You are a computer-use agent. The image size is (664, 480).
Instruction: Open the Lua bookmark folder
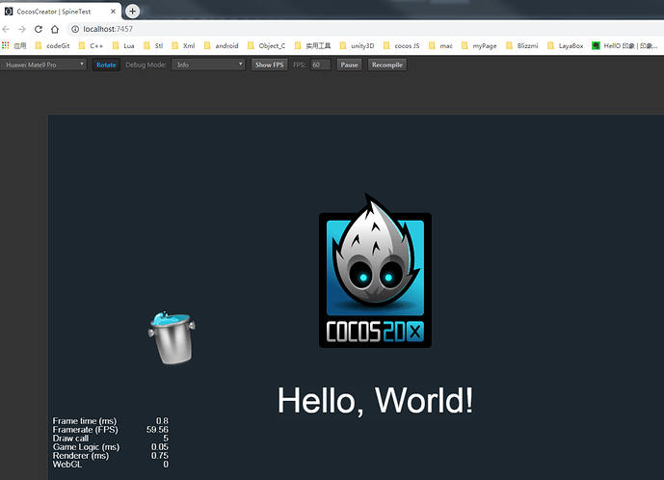[123, 45]
